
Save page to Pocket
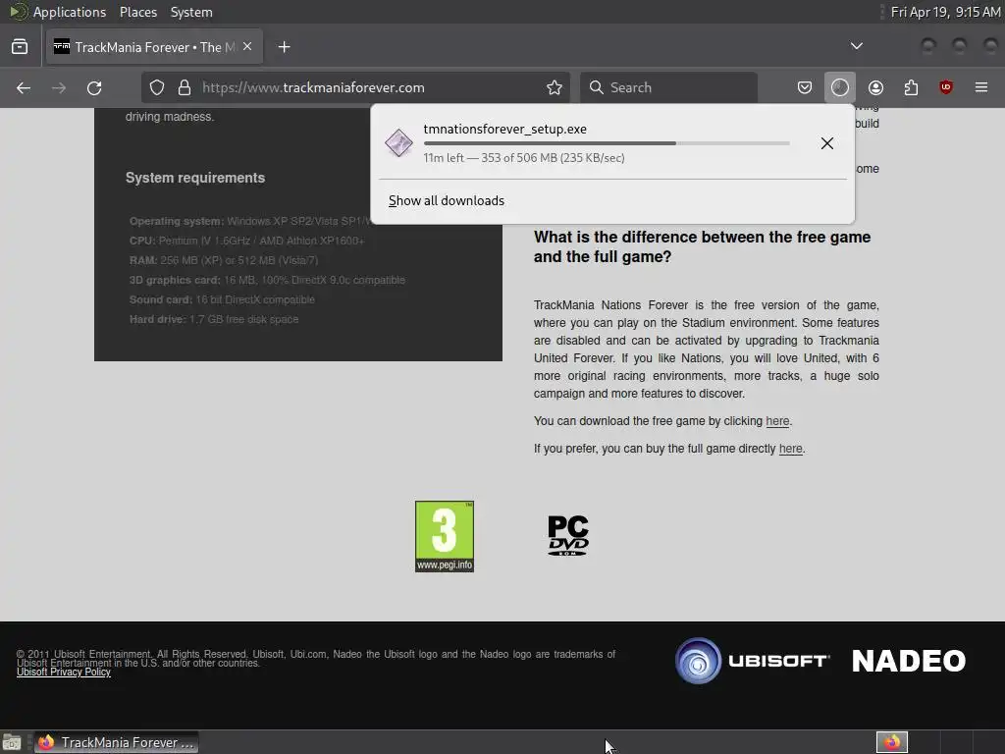pyautogui.click(x=805, y=87)
